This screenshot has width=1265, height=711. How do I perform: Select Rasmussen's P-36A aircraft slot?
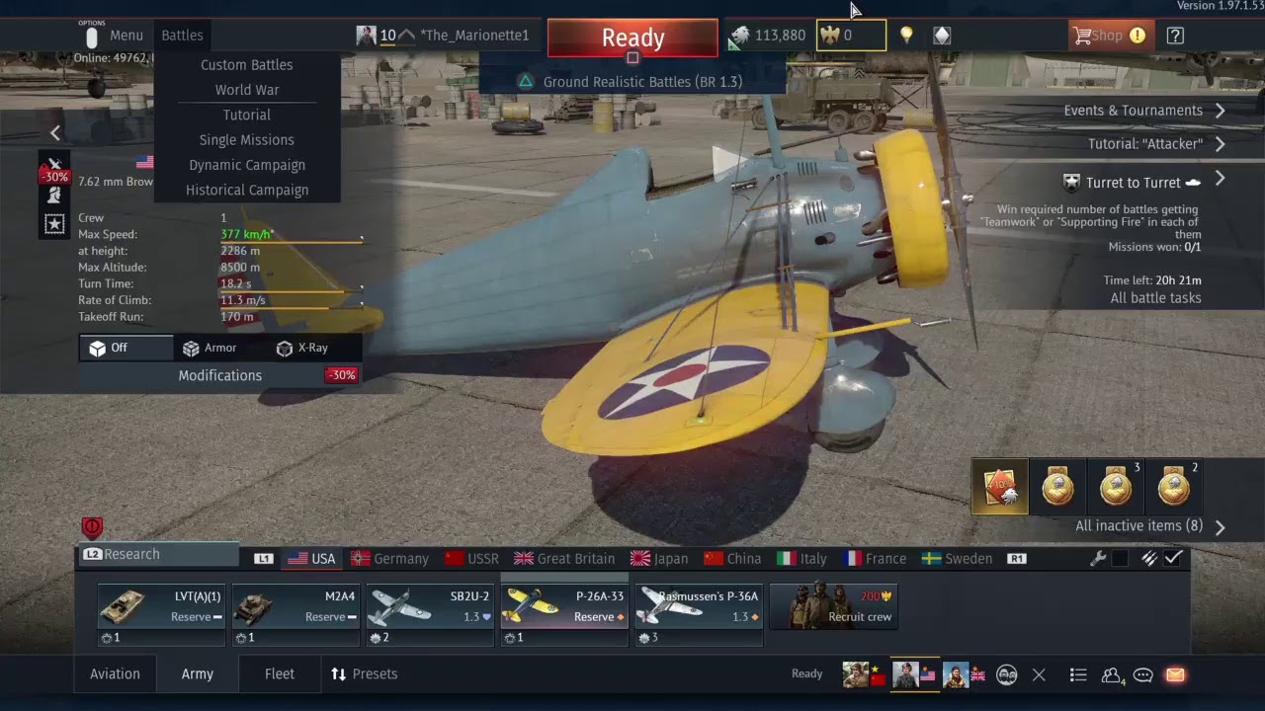pyautogui.click(x=699, y=614)
